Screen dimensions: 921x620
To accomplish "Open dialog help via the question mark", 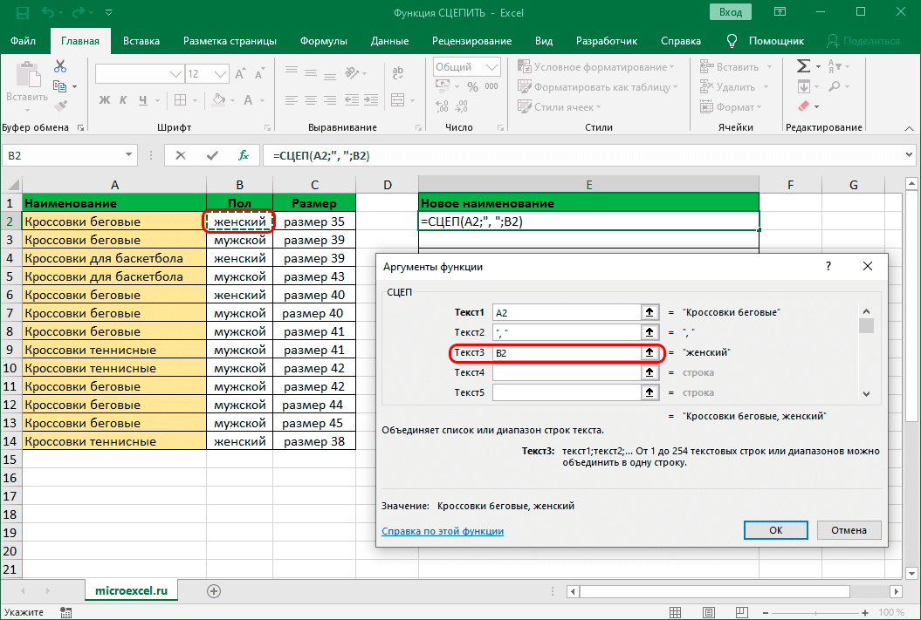I will (828, 267).
